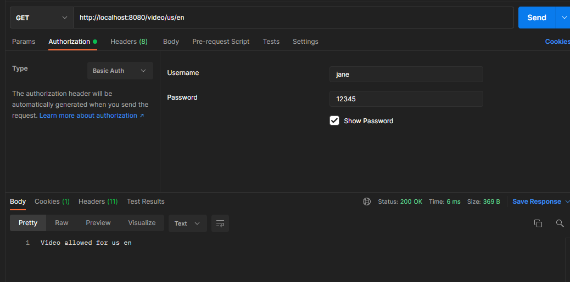The image size is (570, 282).
Task: Click into the request URL field
Action: 293,18
